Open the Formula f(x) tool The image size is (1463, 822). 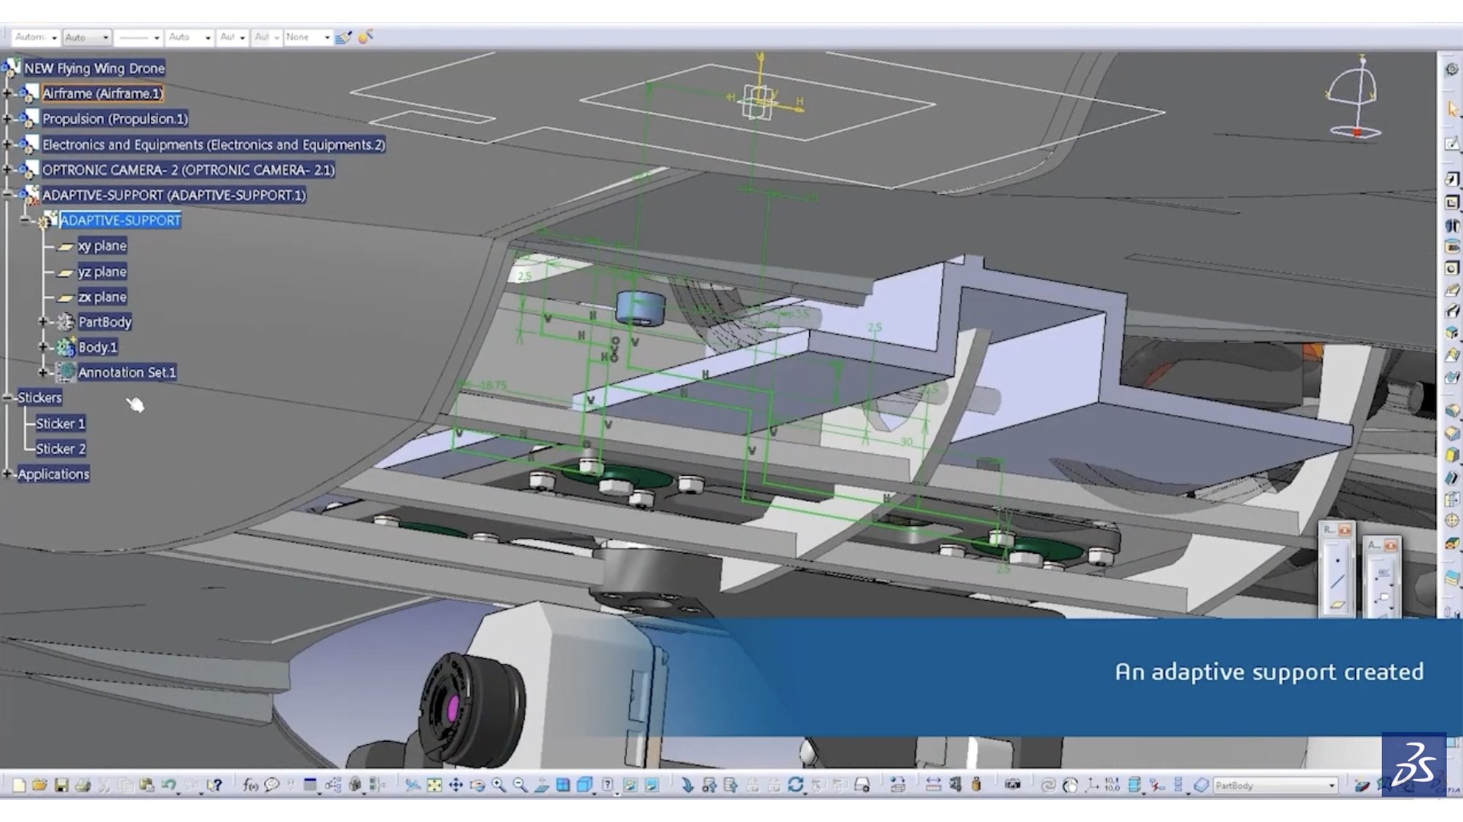point(250,785)
